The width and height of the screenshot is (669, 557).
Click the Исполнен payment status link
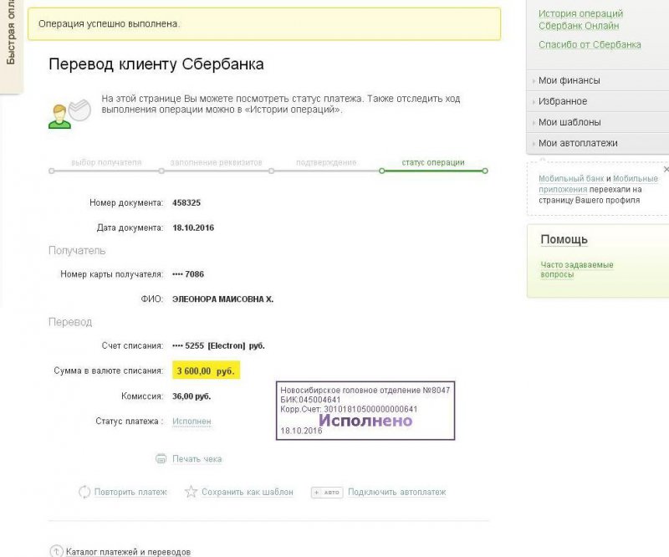coord(192,422)
